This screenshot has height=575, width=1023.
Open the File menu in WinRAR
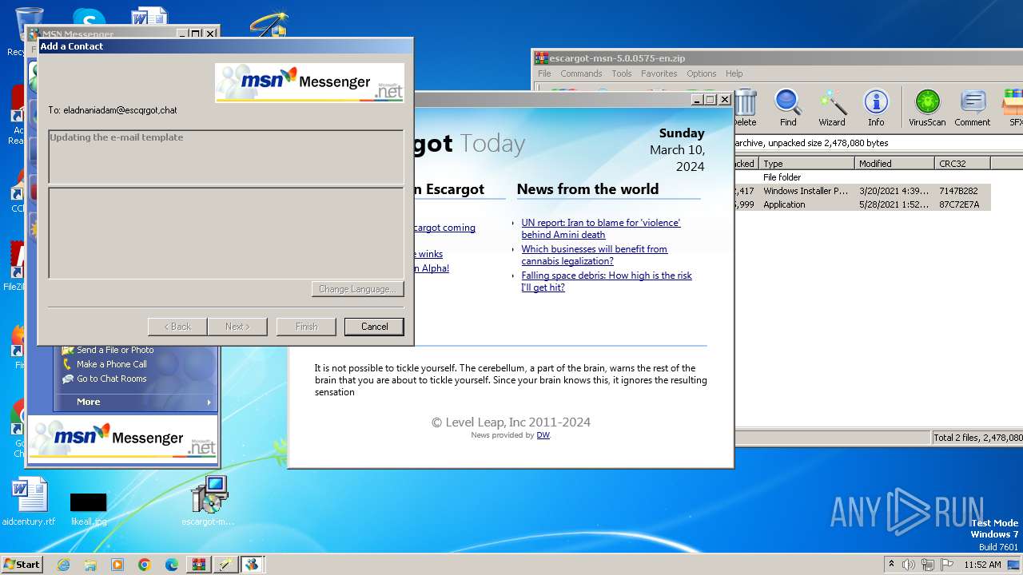(x=544, y=73)
